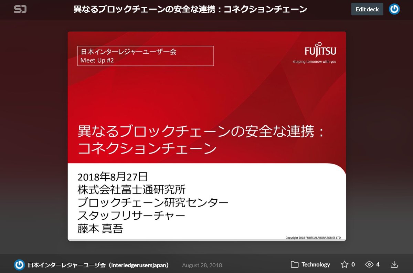Click the deck title in the top bar
This screenshot has height=273, width=413.
[x=190, y=9]
